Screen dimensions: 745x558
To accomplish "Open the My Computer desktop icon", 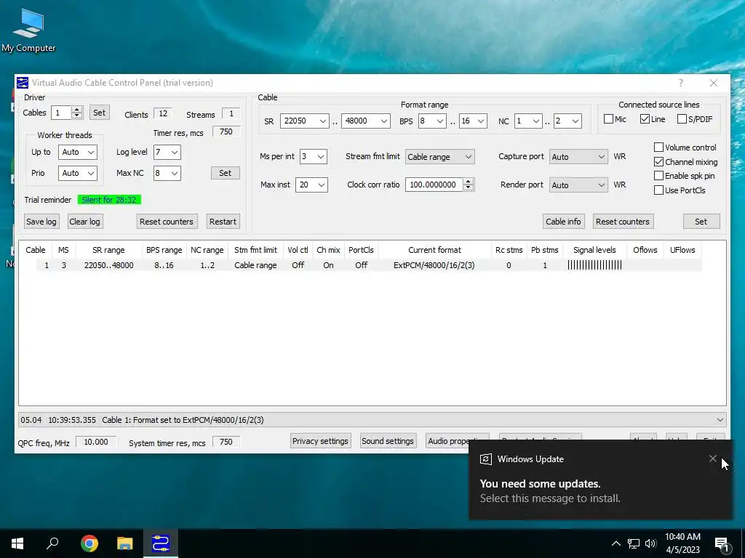I will click(x=28, y=31).
